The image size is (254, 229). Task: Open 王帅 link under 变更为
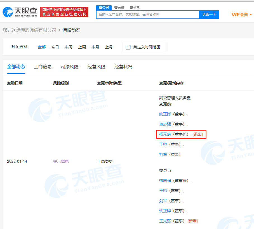coord(163,191)
